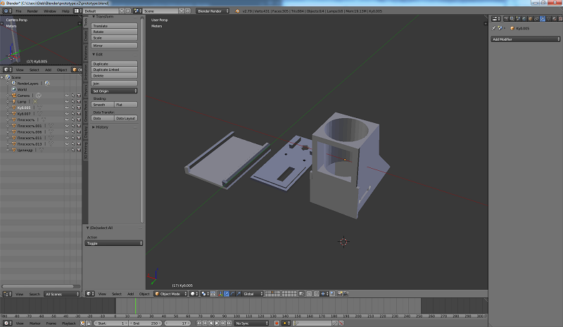Click the Lamp data icon in outliner
Screen dimensions: 563x327
(35, 101)
